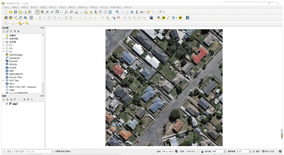Open the messages log speech bubble

click(x=280, y=151)
